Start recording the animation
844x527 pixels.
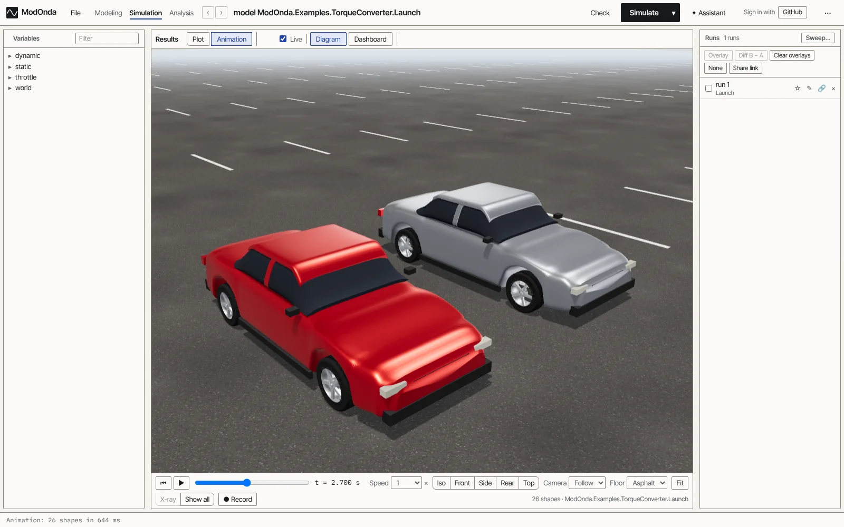[237, 499]
